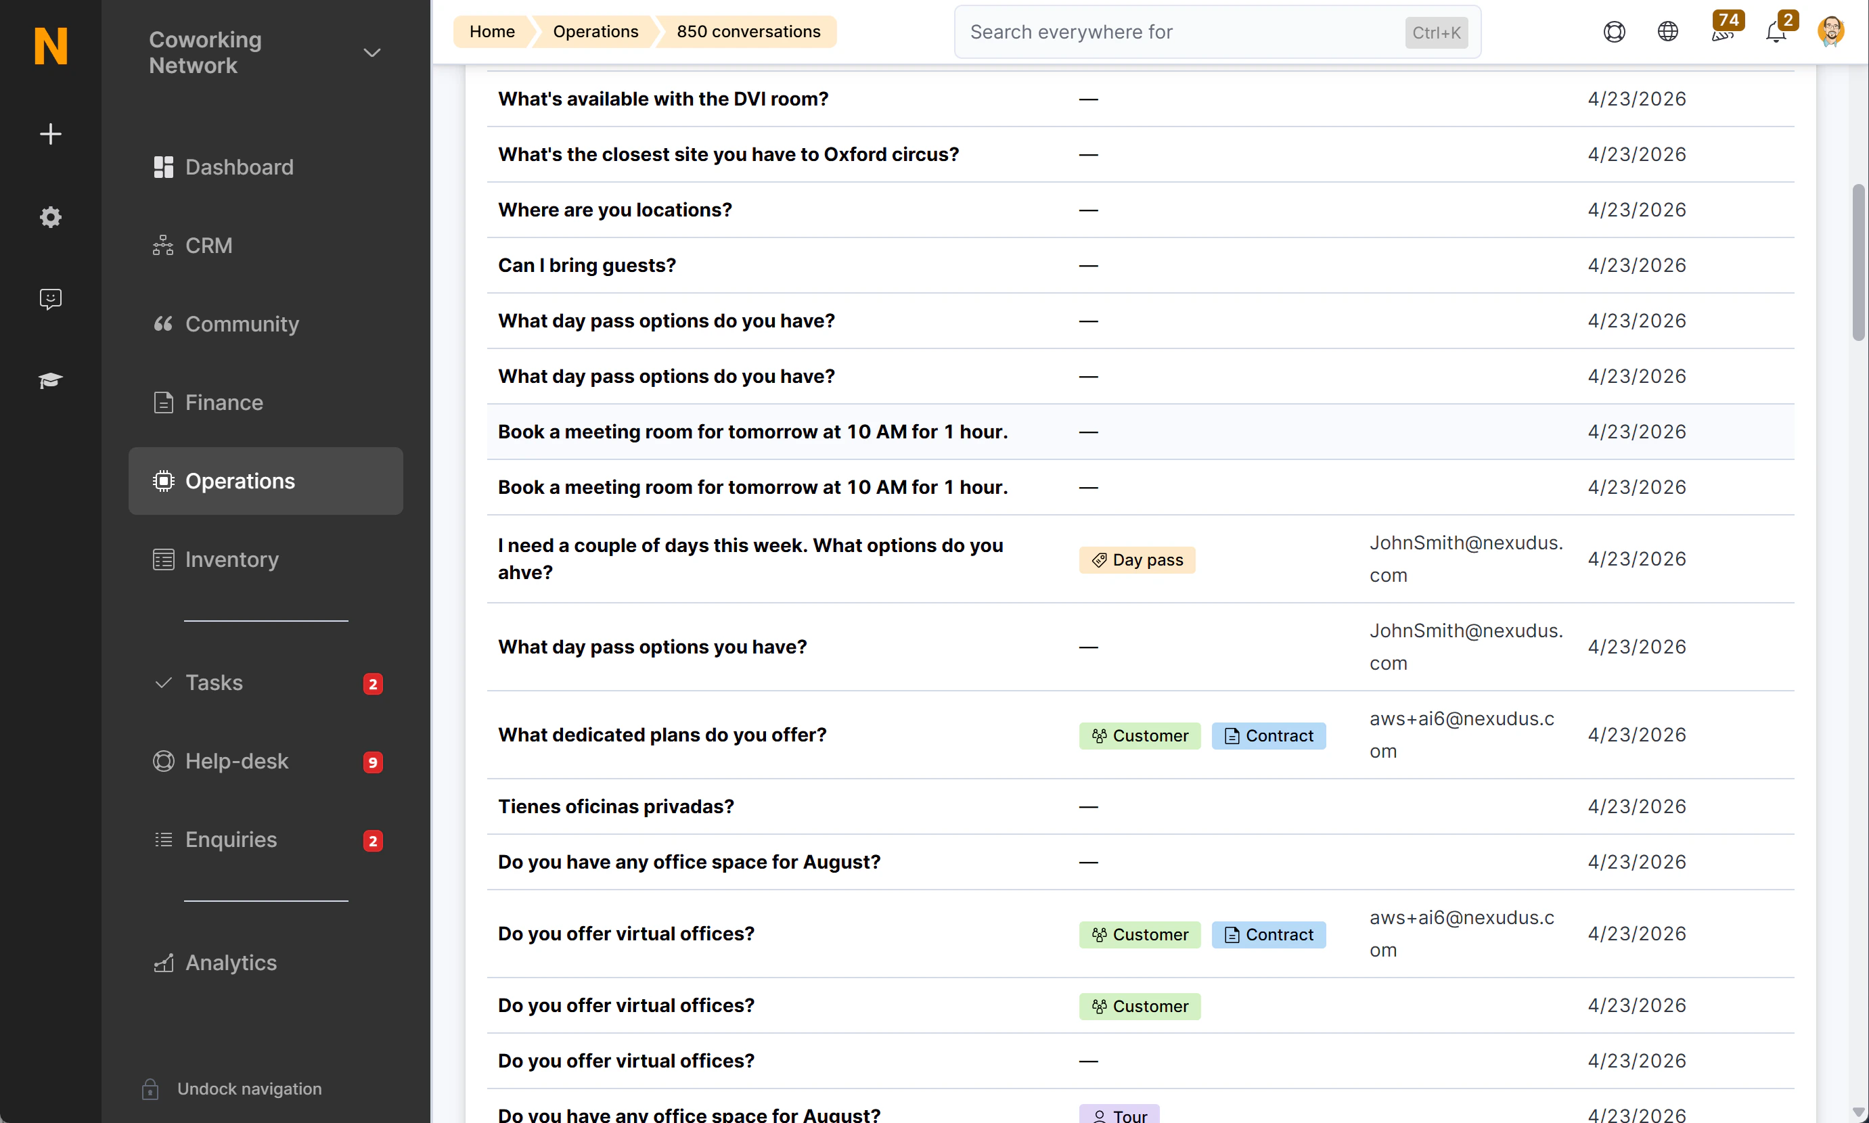This screenshot has width=1869, height=1123.
Task: Click into the Search everywhere field
Action: click(x=1135, y=32)
